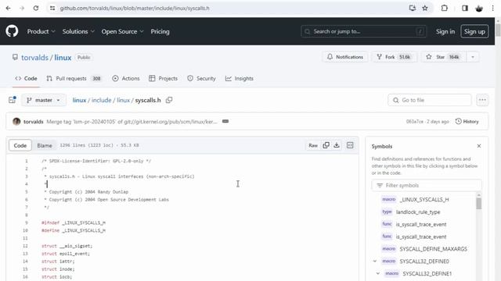Open the torvalds commit author link
Viewport: 501px width, 281px height.
point(33,122)
